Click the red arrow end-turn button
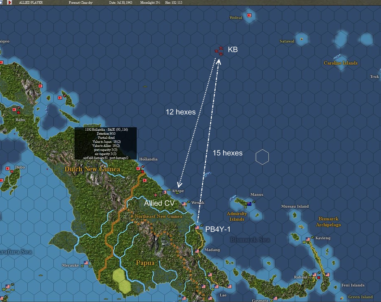 click(10, 2)
